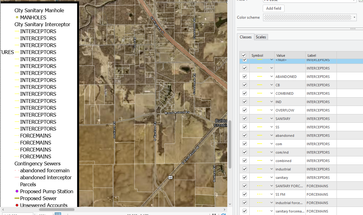Uncheck the SS FM class checkbox

coord(245,194)
